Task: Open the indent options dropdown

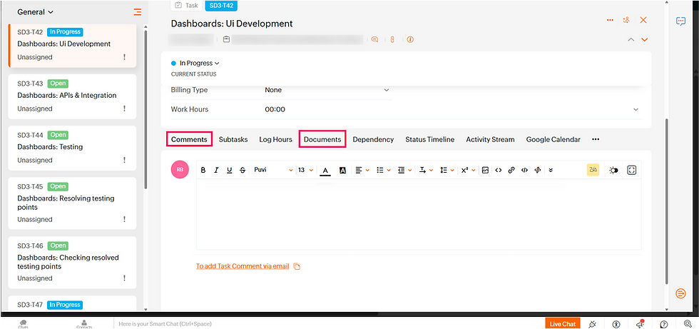Action: [x=405, y=170]
